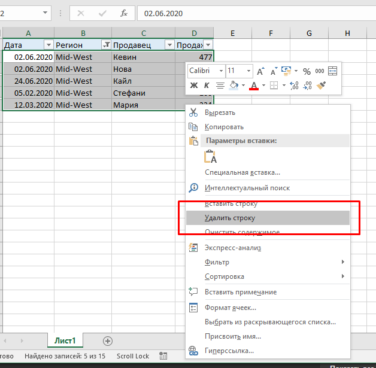Decrease font size in mini toolbar
376x368 pixels.
click(x=274, y=71)
